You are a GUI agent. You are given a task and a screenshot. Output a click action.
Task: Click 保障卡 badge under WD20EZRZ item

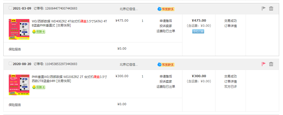38,87
